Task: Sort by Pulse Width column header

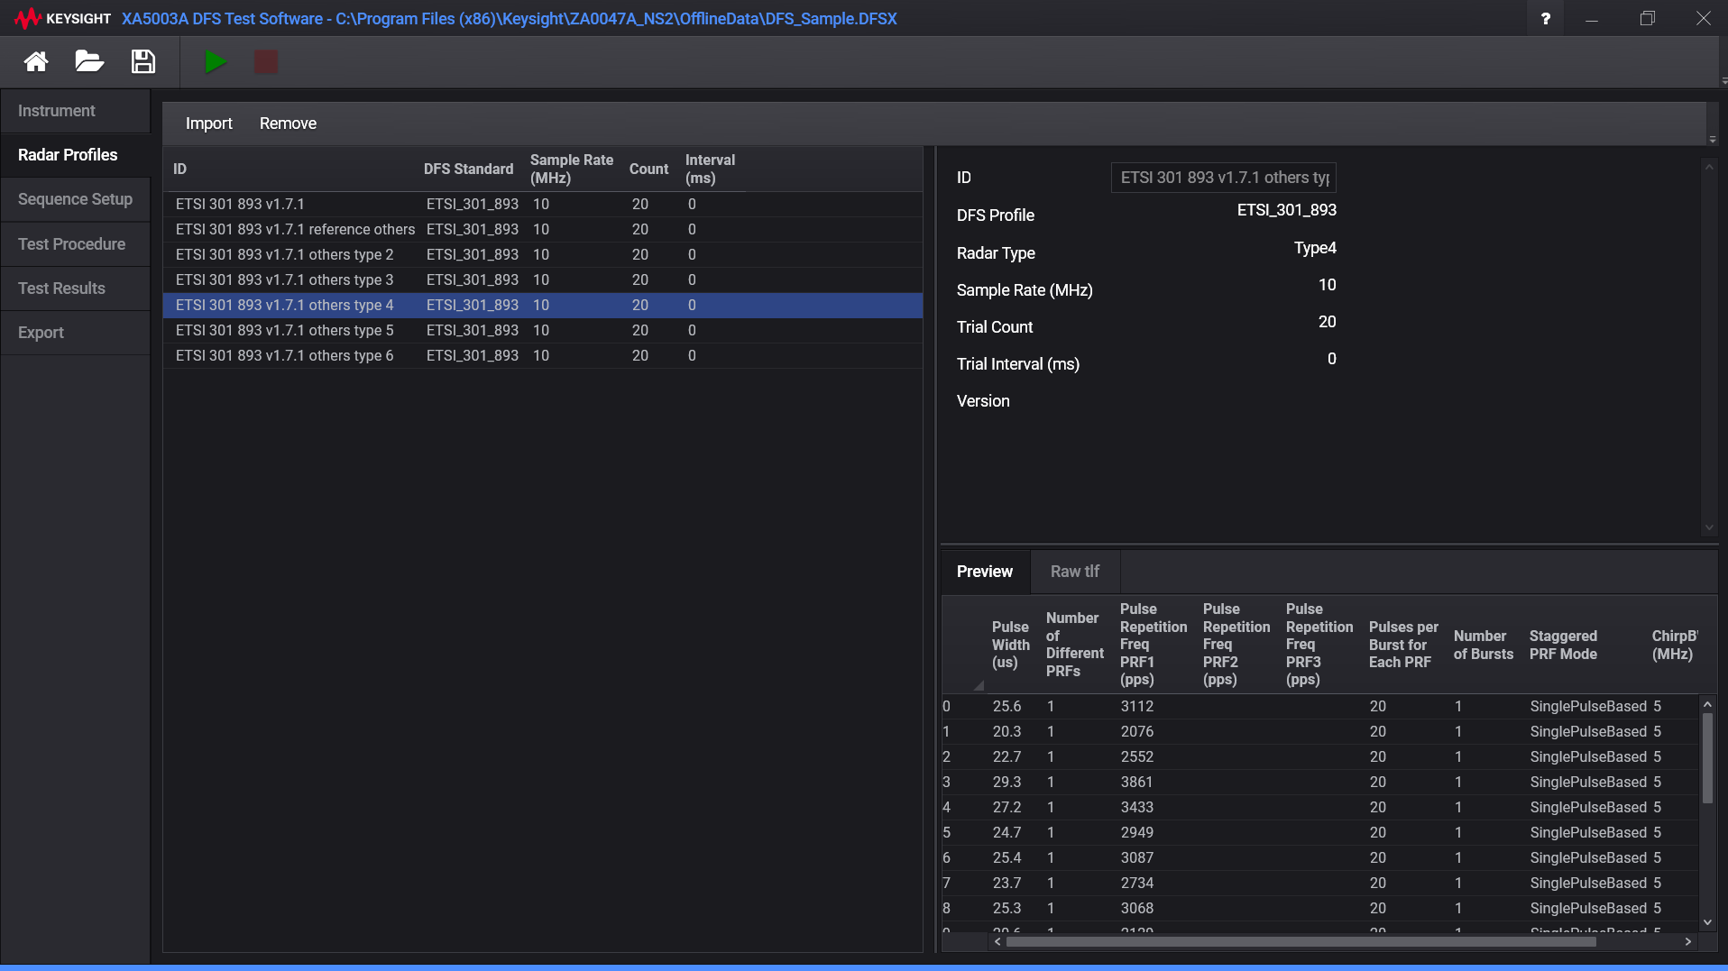Action: click(x=1010, y=645)
